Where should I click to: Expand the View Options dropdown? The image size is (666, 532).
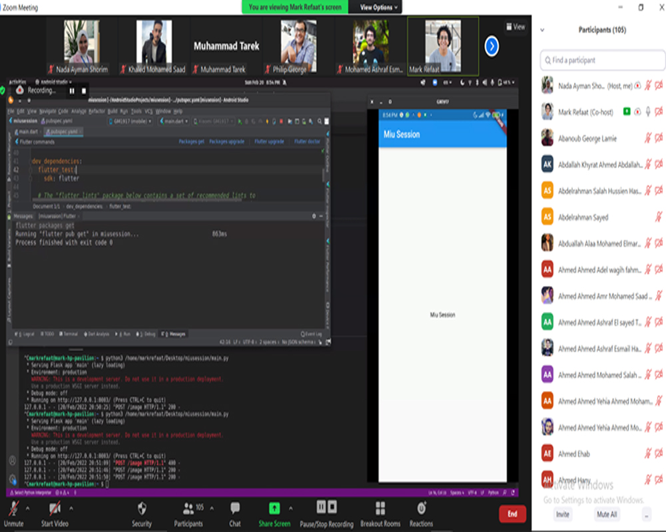click(380, 7)
